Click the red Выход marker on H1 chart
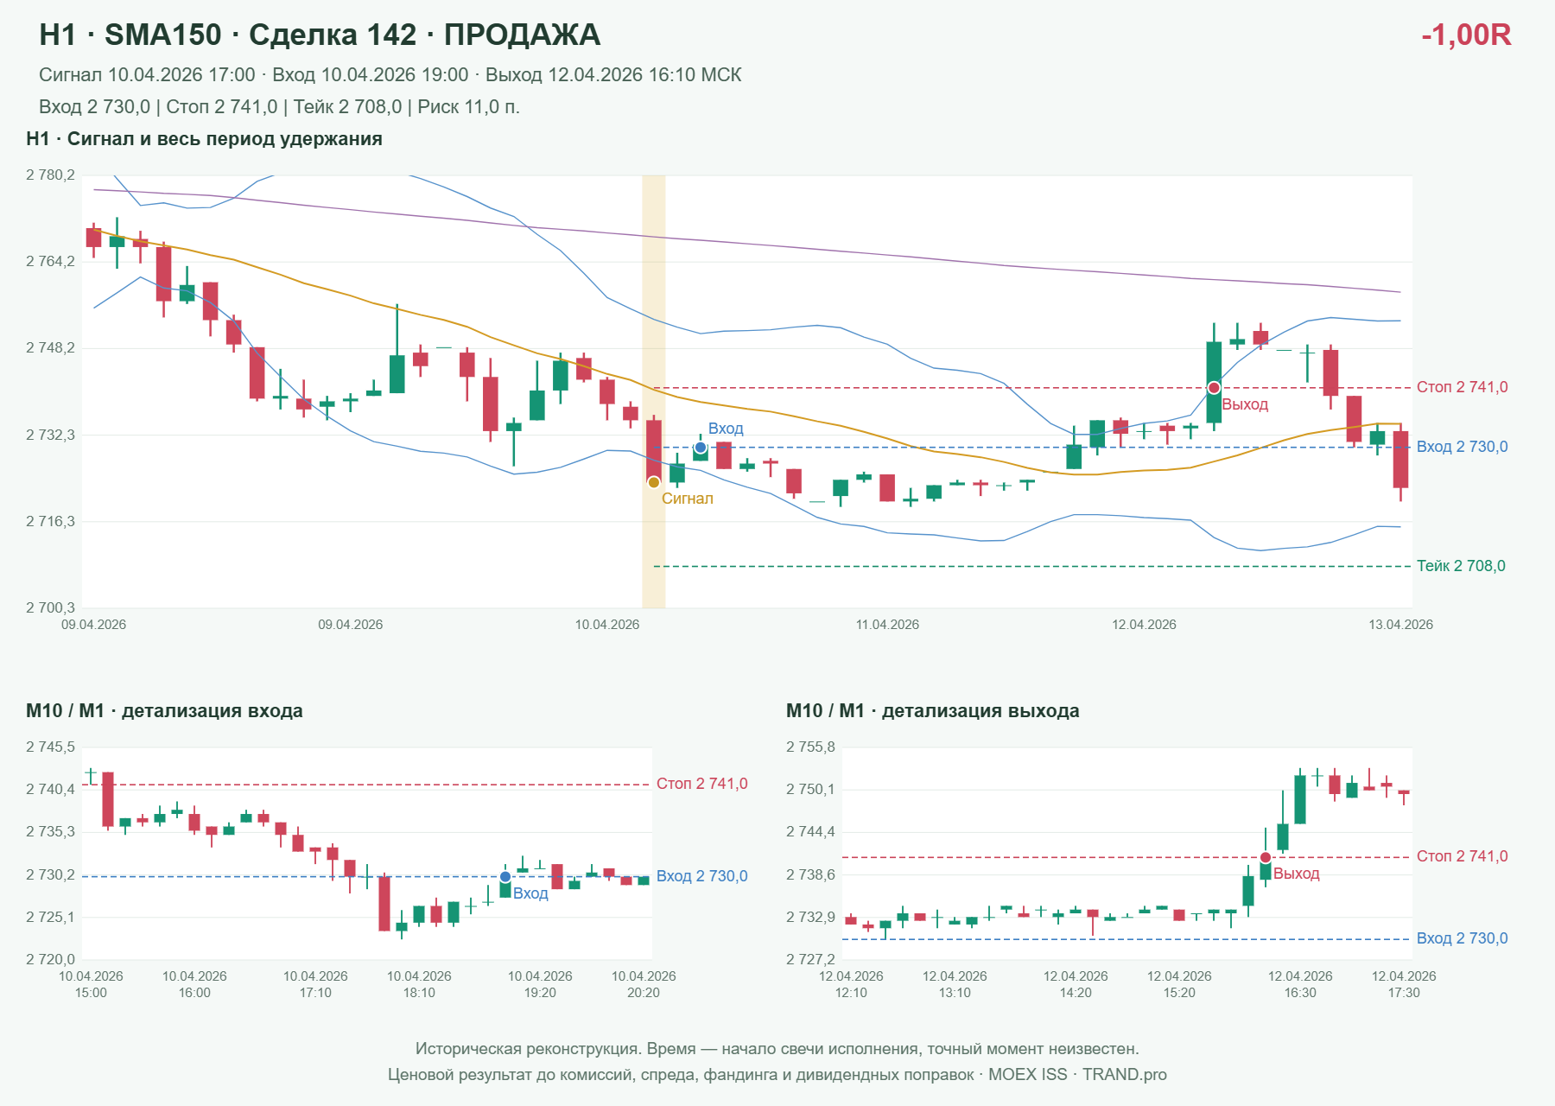1555x1106 pixels. coord(1214,388)
